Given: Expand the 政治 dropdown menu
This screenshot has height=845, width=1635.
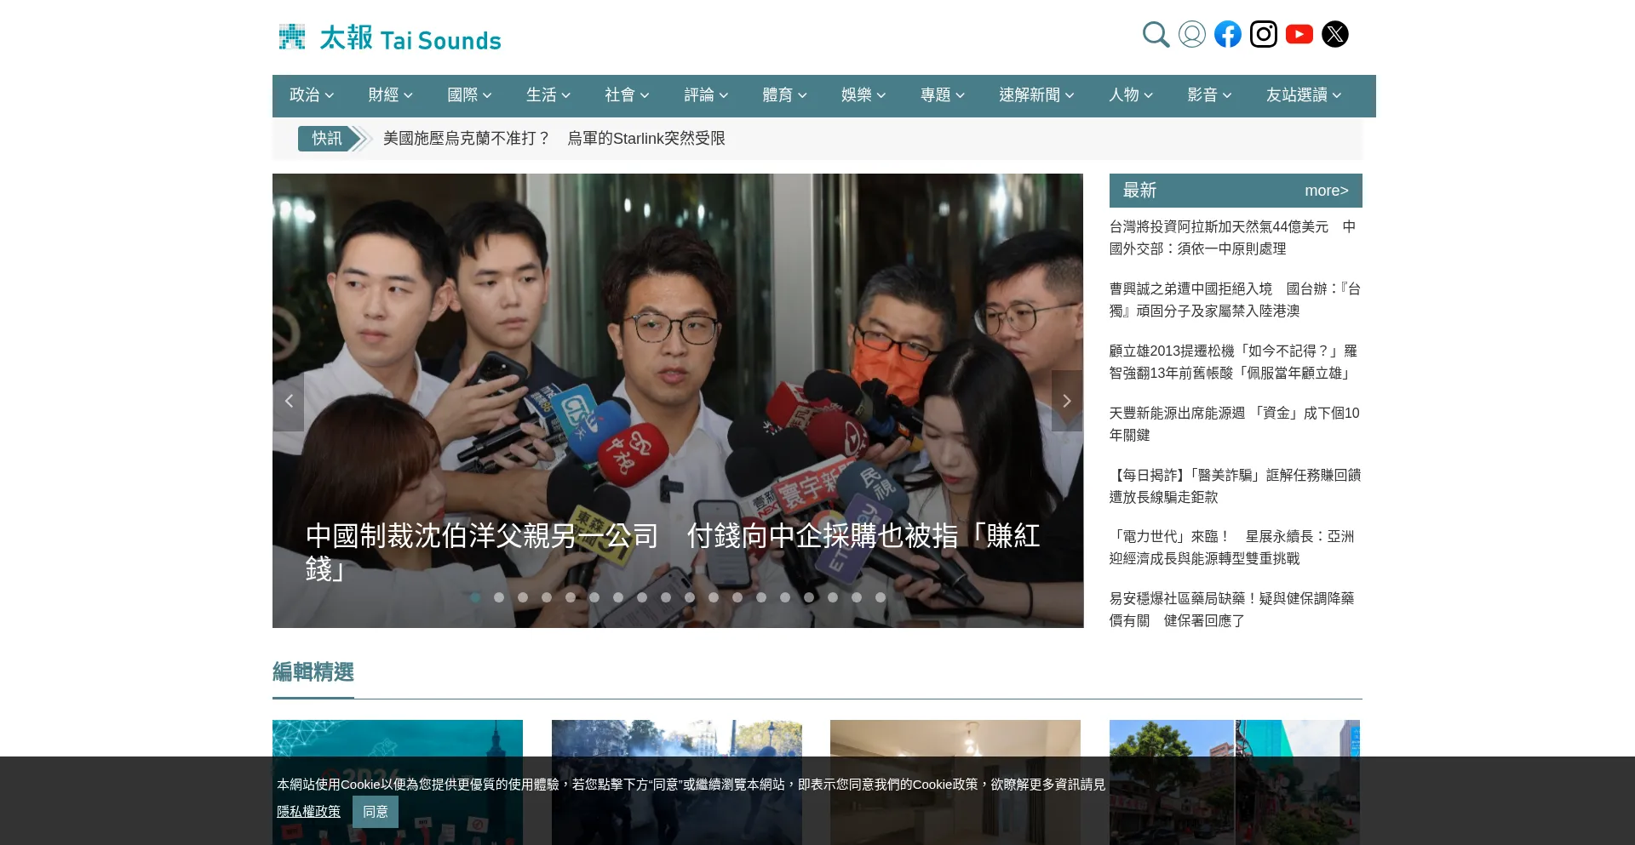Looking at the screenshot, I should (x=312, y=95).
